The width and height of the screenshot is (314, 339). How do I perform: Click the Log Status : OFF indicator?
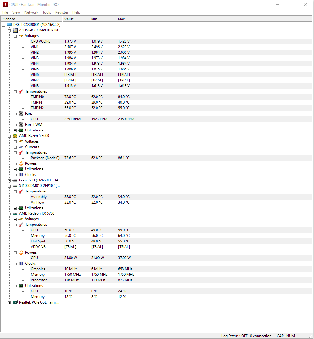235,336
